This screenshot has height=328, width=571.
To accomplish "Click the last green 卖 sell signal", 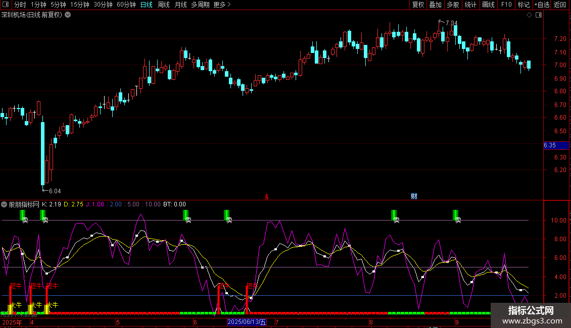I will (x=456, y=216).
